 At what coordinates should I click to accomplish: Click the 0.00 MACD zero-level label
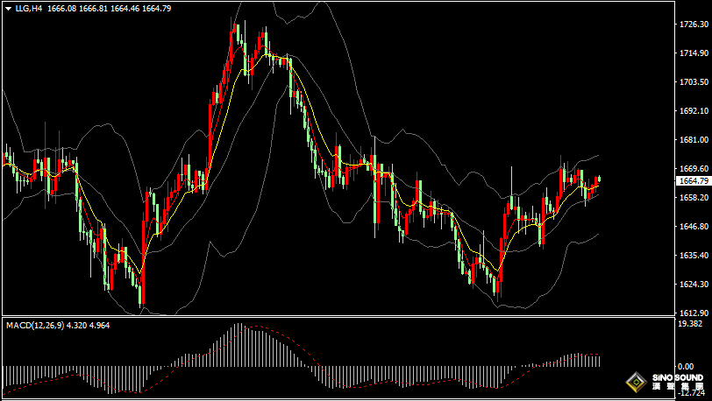[x=685, y=366]
